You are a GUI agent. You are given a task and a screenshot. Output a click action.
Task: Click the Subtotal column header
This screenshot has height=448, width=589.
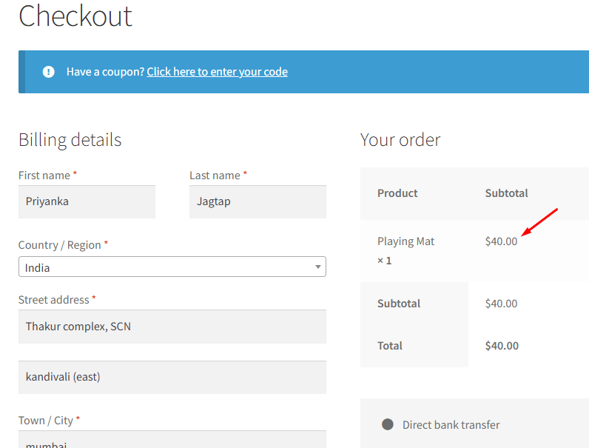pos(506,193)
